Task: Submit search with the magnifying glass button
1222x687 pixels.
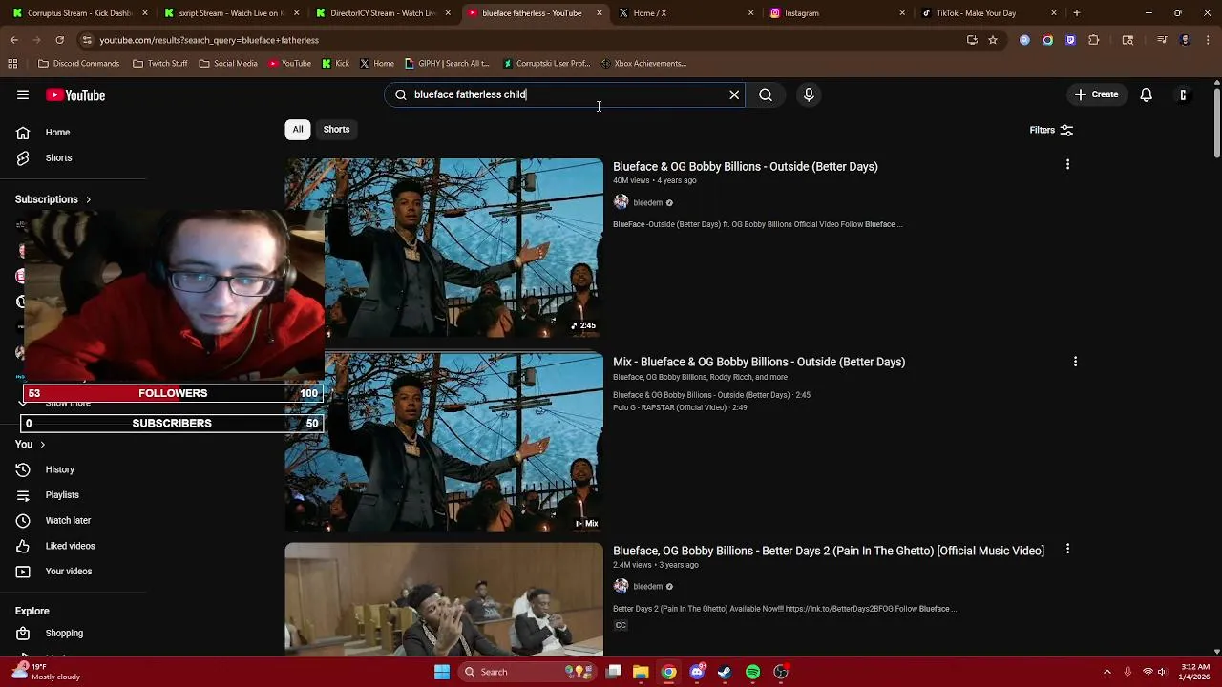Action: point(766,94)
